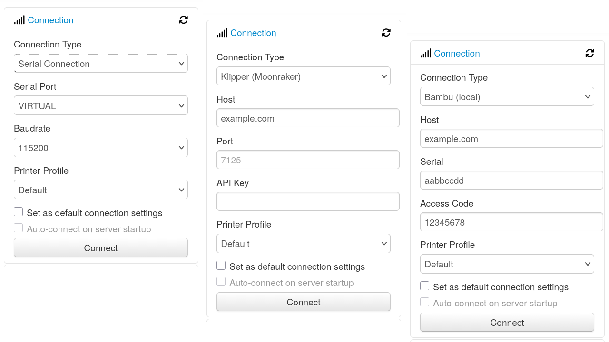Click refresh icon in the Bambu panel
This screenshot has height=342, width=609.
click(589, 53)
